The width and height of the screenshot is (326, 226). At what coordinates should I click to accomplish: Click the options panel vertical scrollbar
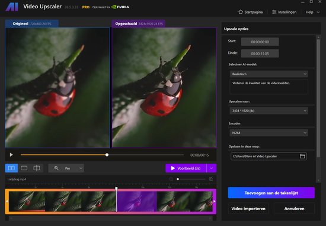click(x=318, y=98)
